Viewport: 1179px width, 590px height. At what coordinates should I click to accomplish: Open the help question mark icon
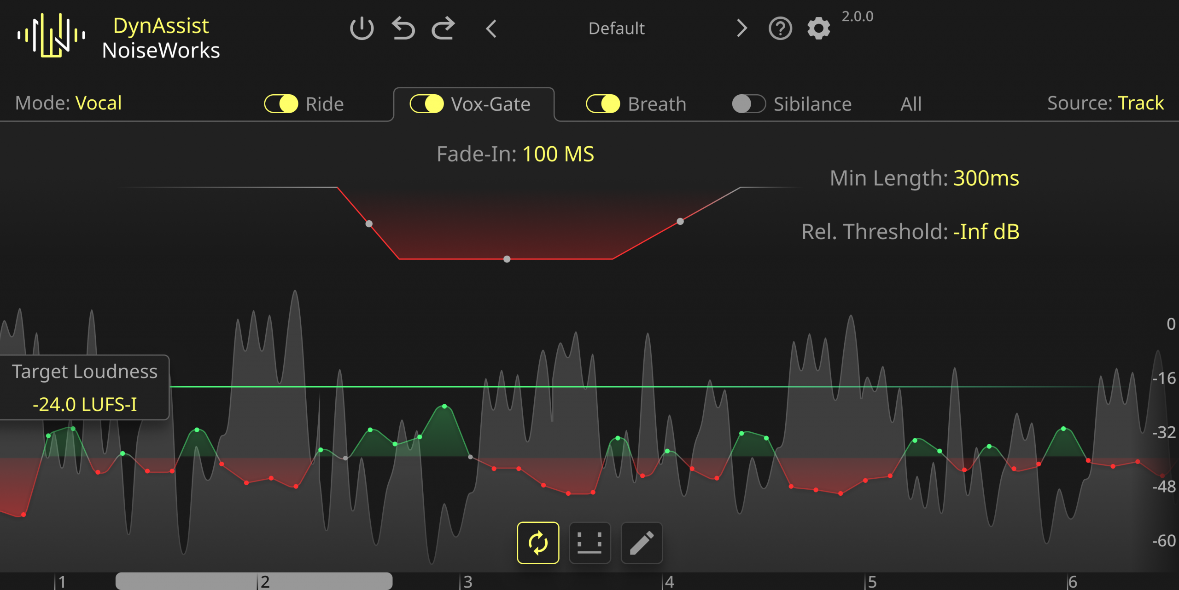(780, 29)
